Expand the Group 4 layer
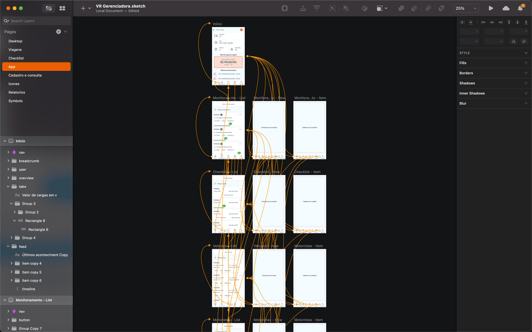 (12, 238)
